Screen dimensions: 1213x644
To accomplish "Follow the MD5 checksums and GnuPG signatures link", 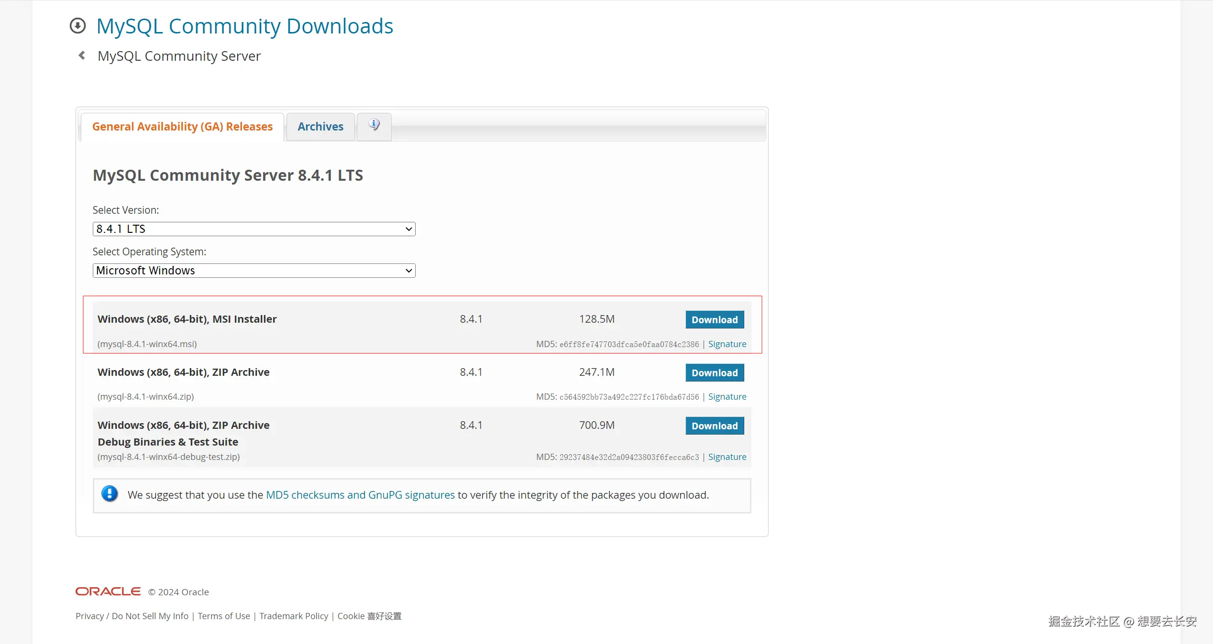I will coord(360,495).
